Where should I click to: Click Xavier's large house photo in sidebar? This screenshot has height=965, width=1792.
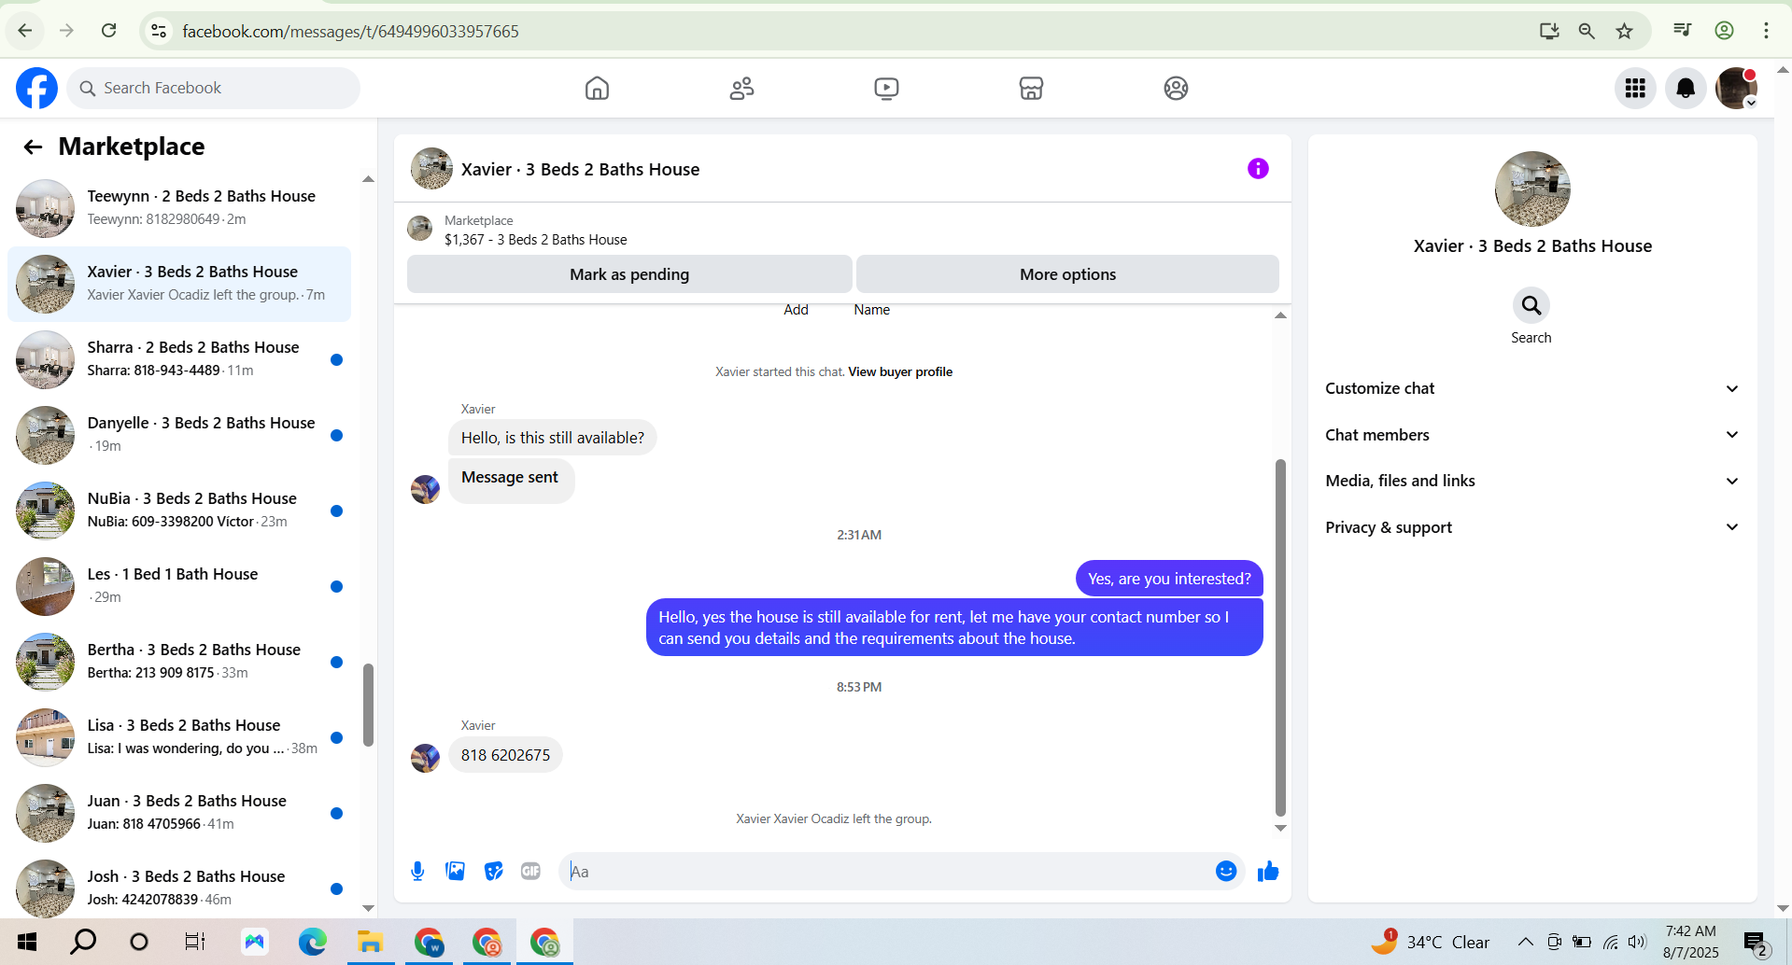1532,189
